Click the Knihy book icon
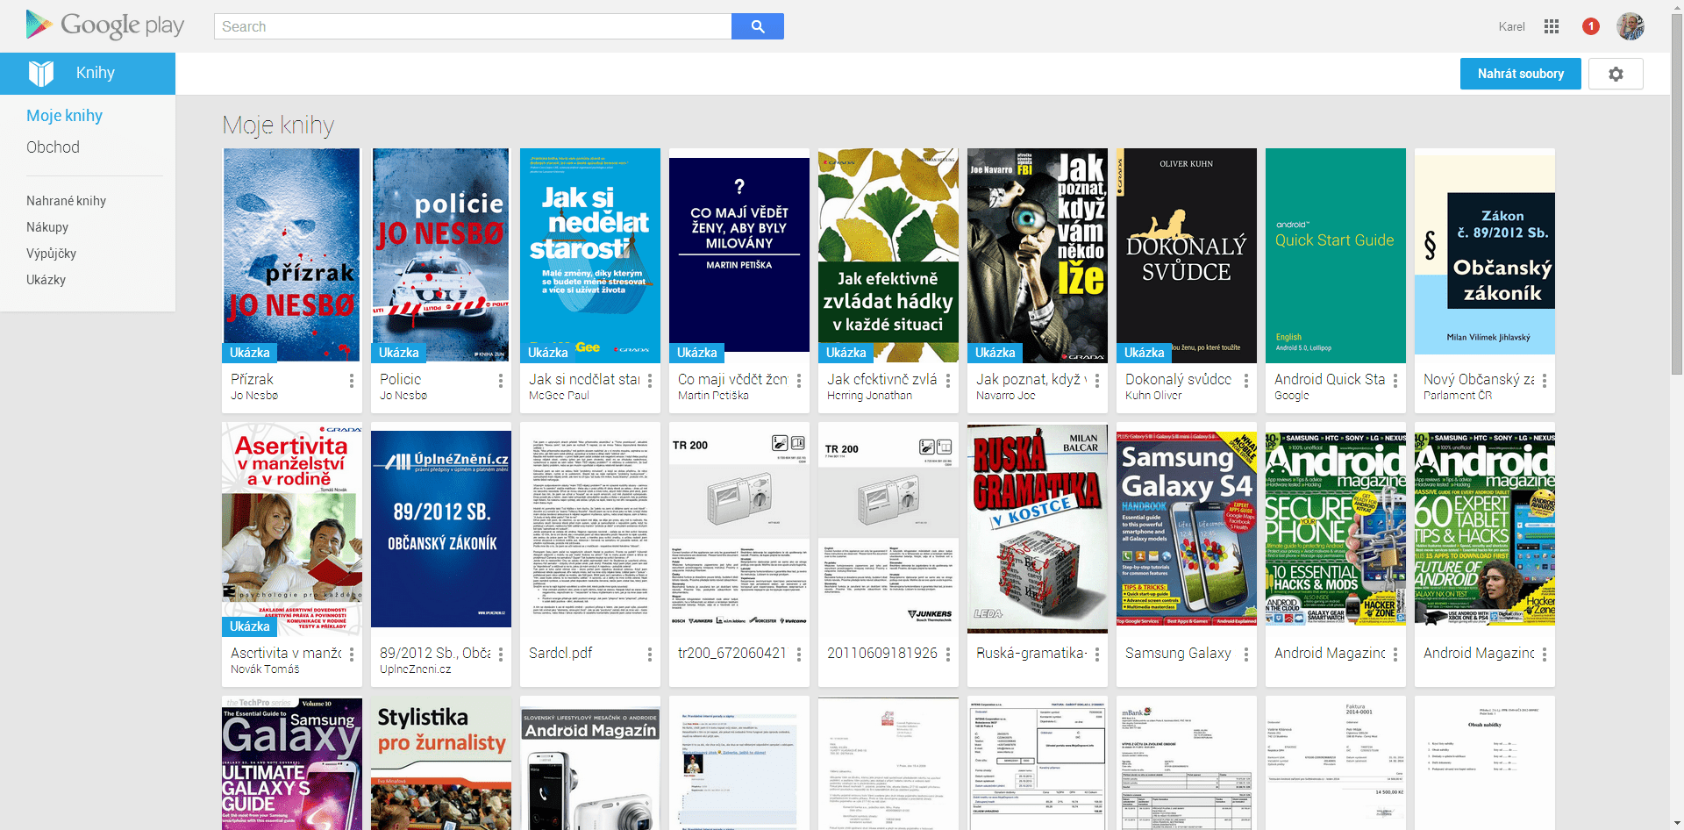 41,74
